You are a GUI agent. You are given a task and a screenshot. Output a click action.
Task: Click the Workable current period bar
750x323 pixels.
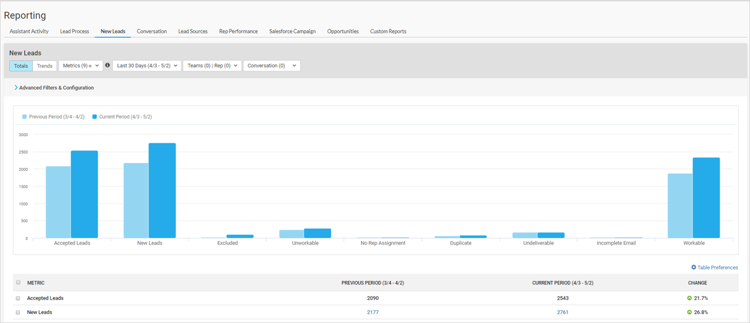706,198
